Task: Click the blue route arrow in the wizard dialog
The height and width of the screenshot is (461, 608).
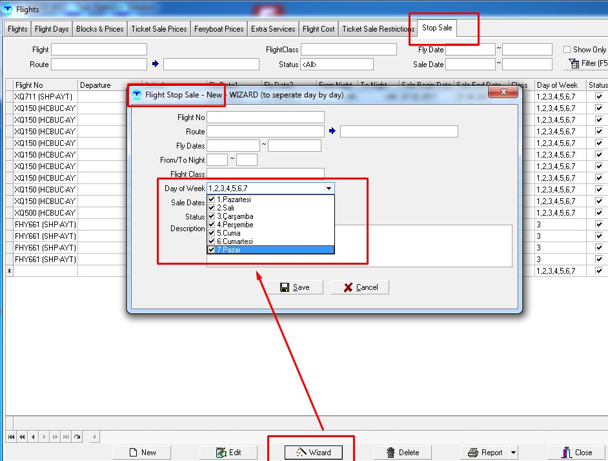Action: click(332, 132)
